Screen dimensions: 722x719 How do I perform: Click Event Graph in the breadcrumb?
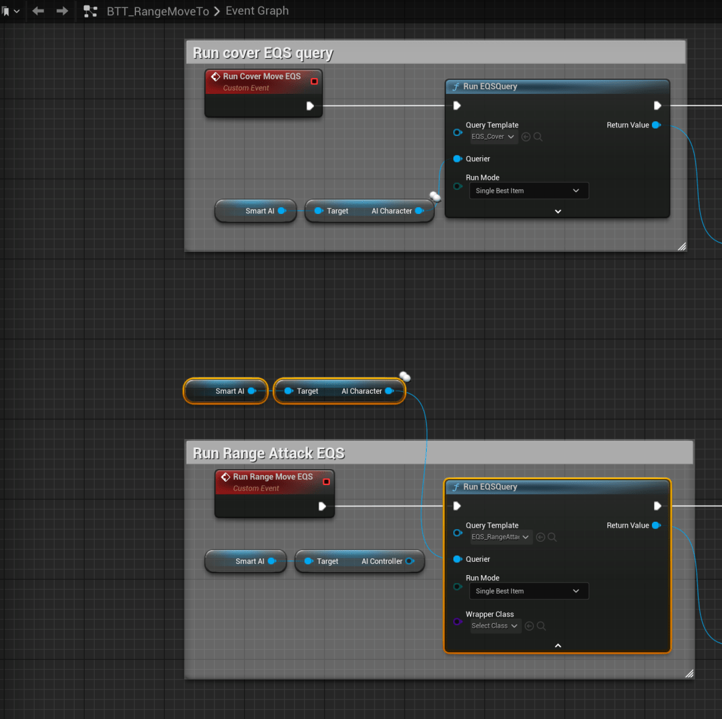[257, 11]
